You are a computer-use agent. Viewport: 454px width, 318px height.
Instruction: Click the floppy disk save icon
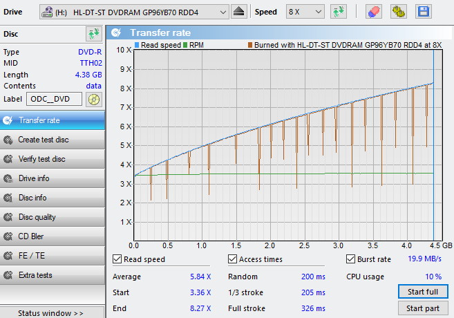pos(422,12)
